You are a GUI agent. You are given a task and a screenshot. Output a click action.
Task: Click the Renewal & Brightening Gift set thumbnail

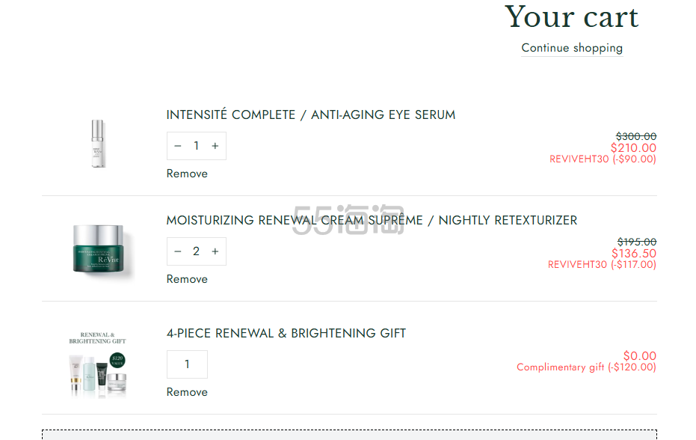[98, 364]
